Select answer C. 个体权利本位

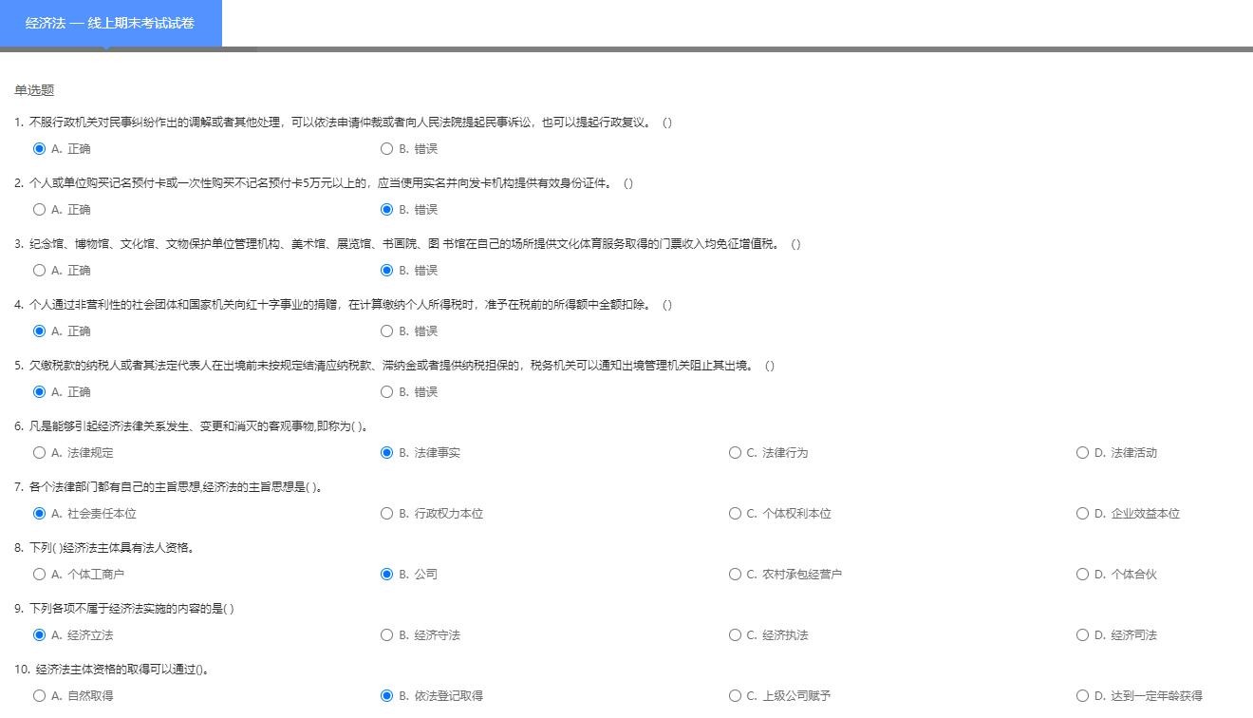pos(735,514)
